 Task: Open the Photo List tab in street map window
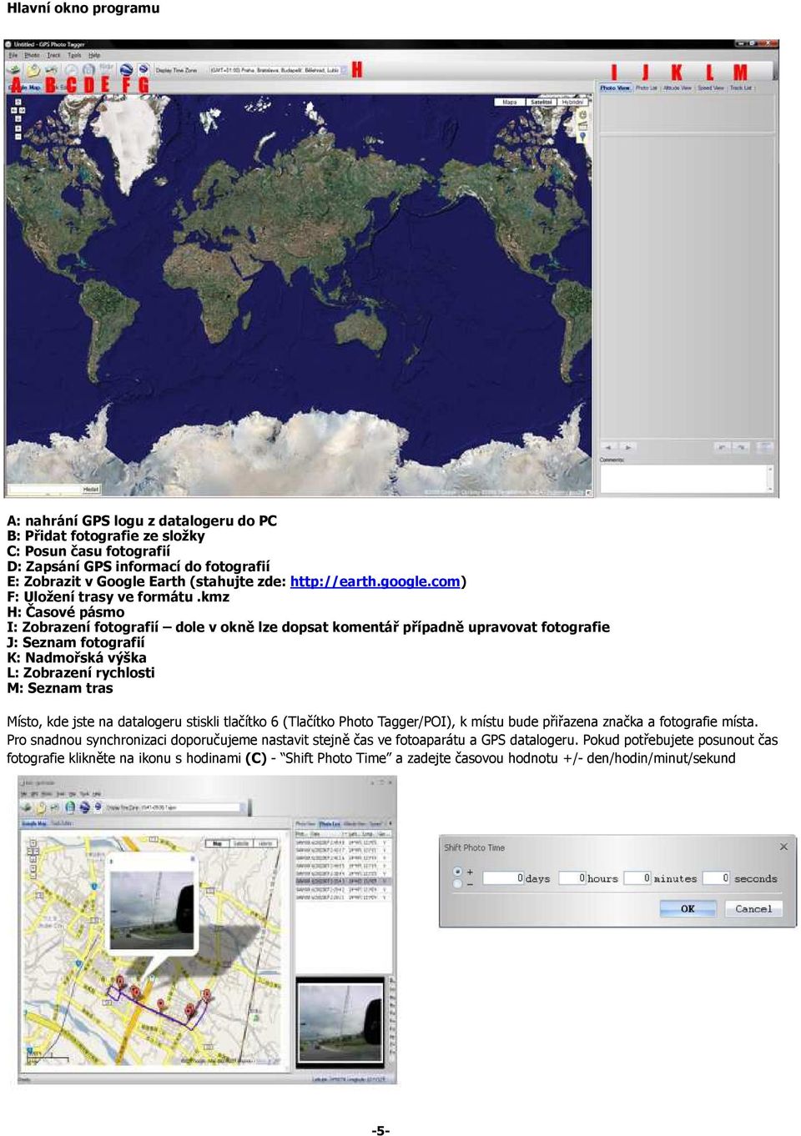(330, 823)
